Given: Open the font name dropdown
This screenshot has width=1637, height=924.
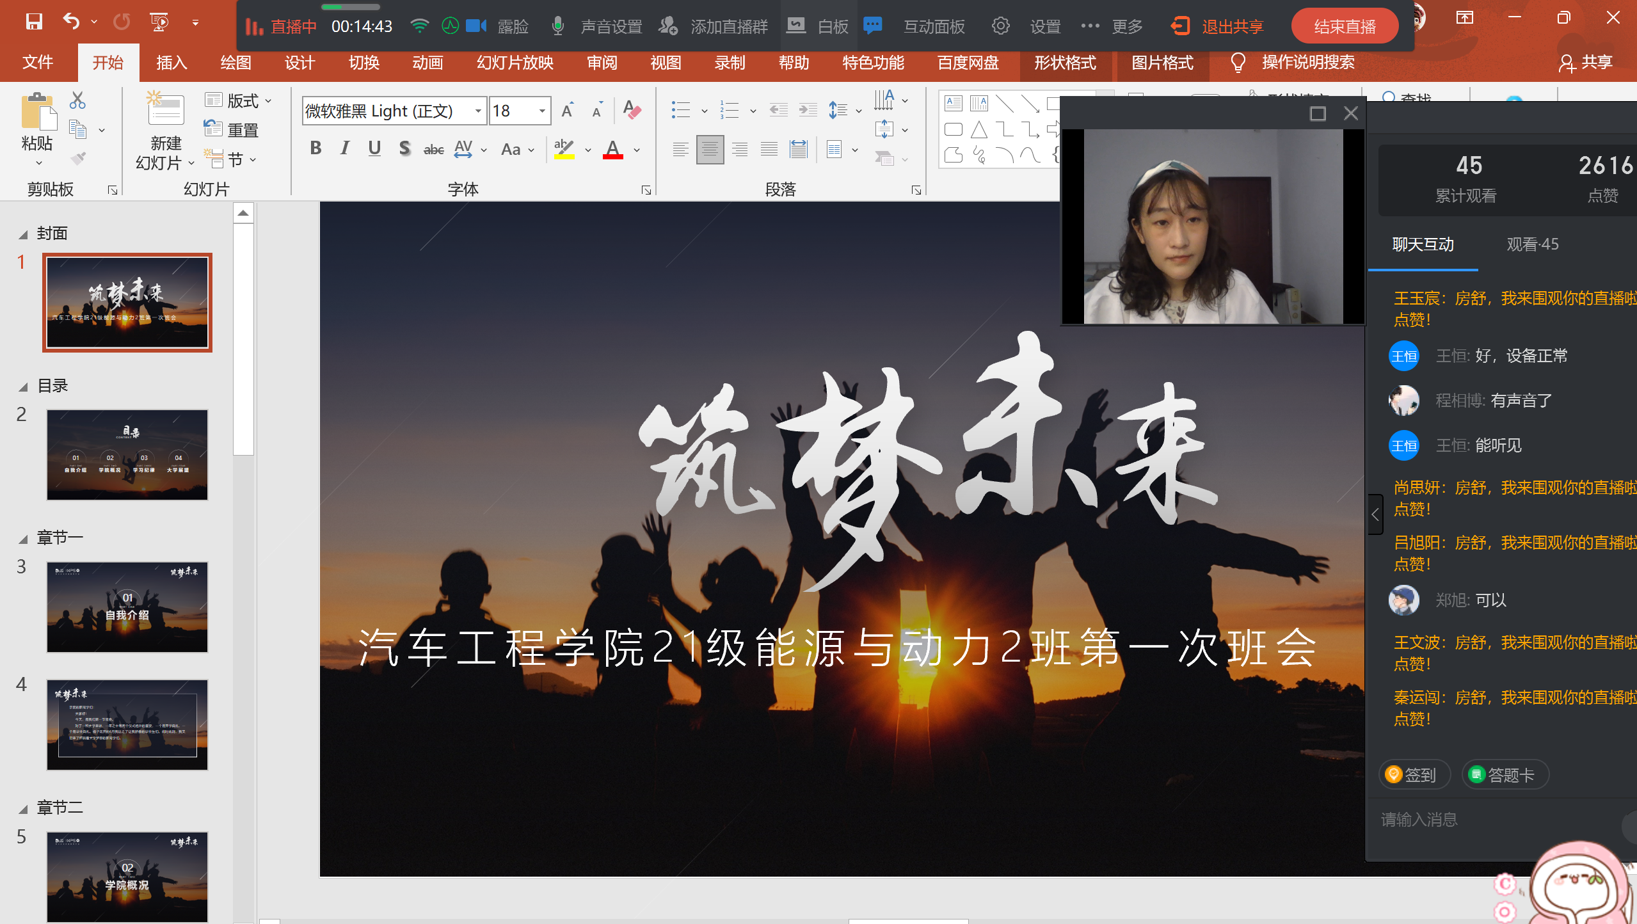Looking at the screenshot, I should (x=477, y=111).
